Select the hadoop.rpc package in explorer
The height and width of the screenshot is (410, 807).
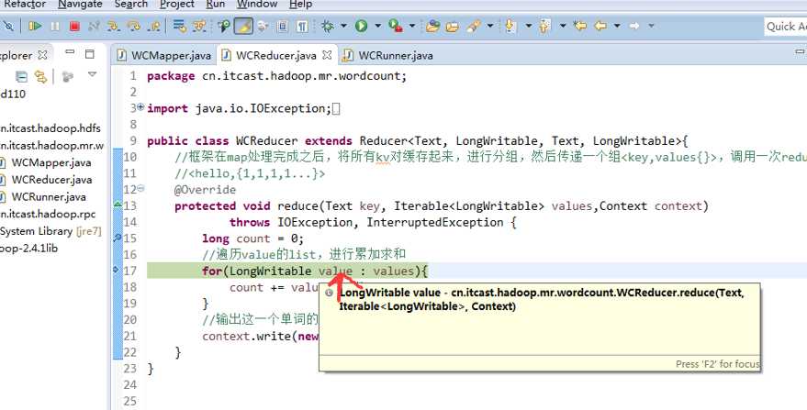point(48,214)
